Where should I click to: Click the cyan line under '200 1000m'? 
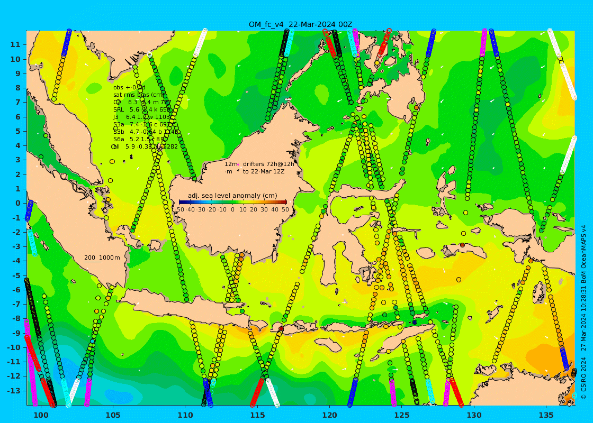(93, 262)
